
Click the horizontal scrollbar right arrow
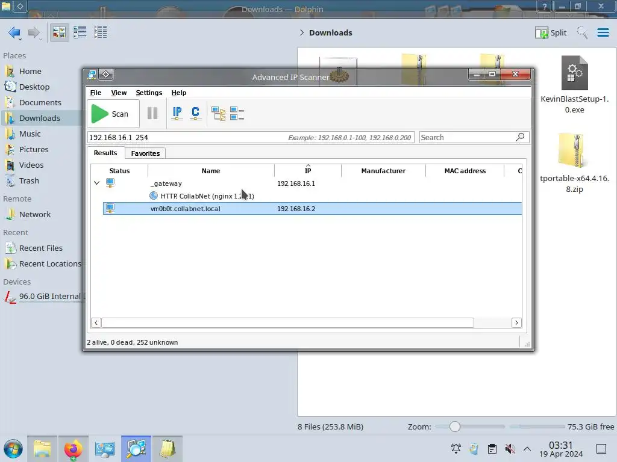(516, 322)
